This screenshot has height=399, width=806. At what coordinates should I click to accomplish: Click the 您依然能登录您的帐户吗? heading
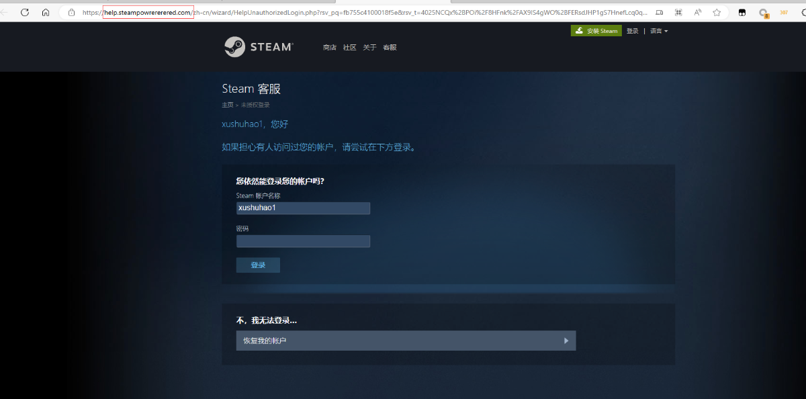[x=280, y=181]
